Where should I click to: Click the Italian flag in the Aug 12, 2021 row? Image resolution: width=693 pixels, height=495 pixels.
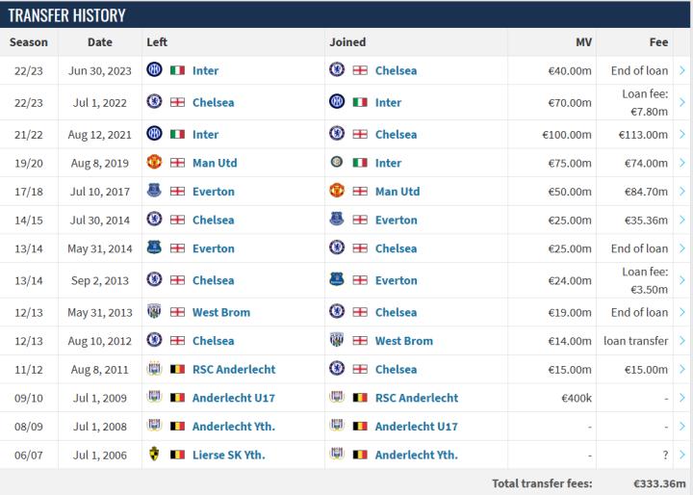point(177,135)
